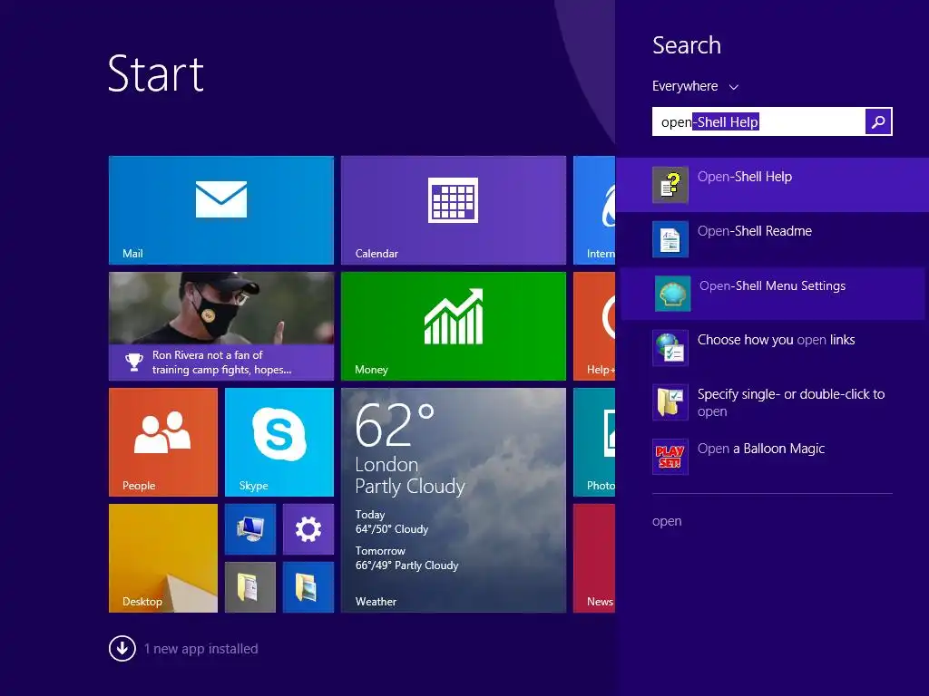Open the PC Settings gear tile
This screenshot has width=929, height=696.
click(308, 529)
